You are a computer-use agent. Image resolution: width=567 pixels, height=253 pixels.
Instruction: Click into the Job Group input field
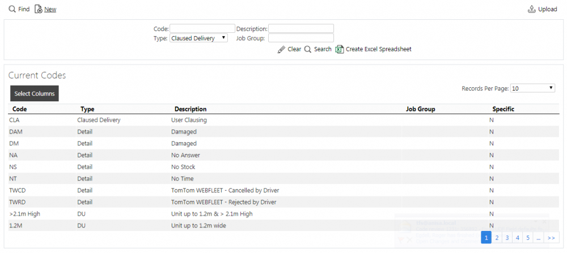tap(301, 38)
